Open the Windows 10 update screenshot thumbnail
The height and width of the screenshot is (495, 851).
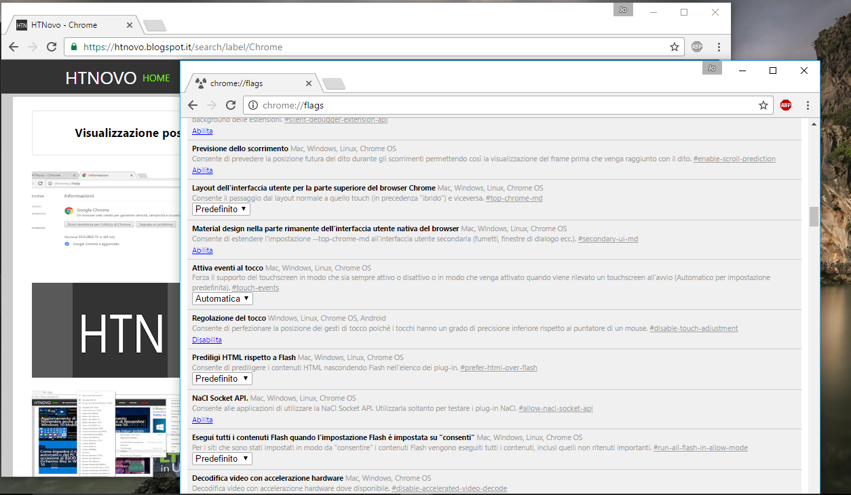coord(107,434)
